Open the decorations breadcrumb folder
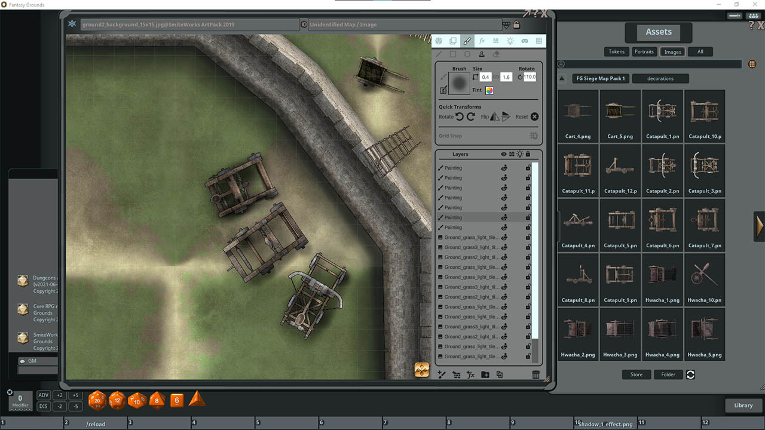Image resolution: width=765 pixels, height=430 pixels. [660, 78]
